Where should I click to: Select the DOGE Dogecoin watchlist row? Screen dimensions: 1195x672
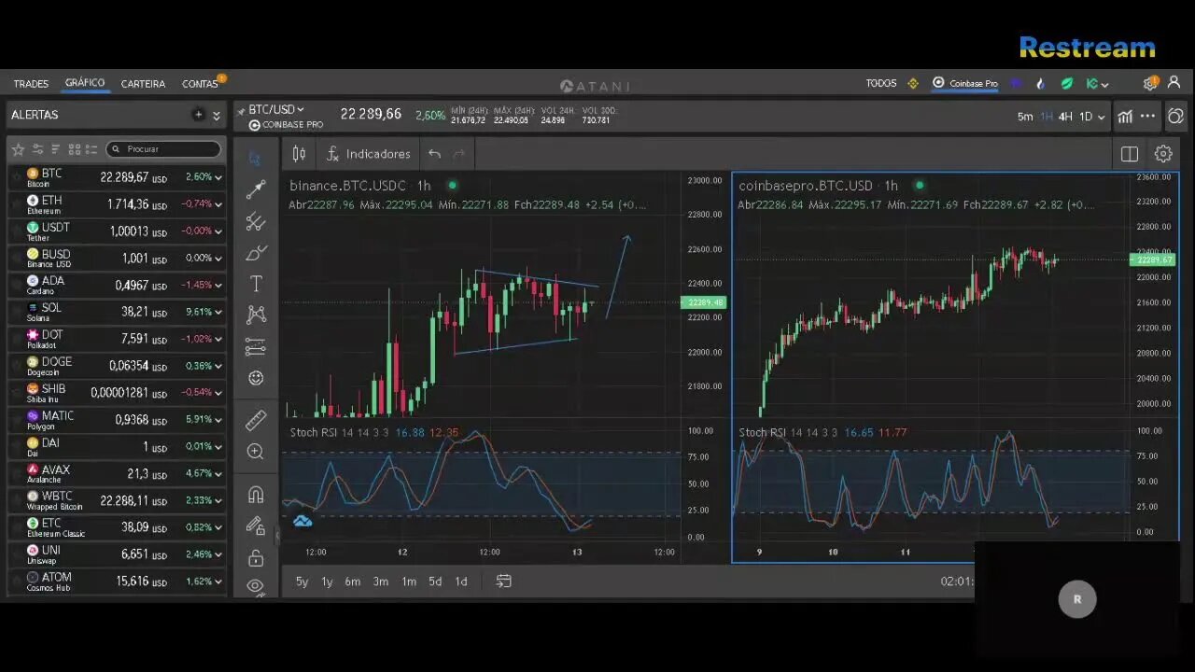point(117,366)
